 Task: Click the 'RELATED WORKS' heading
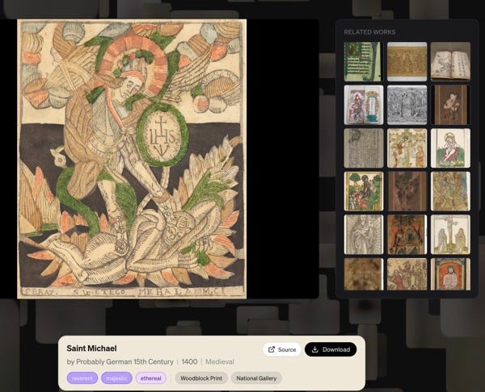[x=369, y=32]
